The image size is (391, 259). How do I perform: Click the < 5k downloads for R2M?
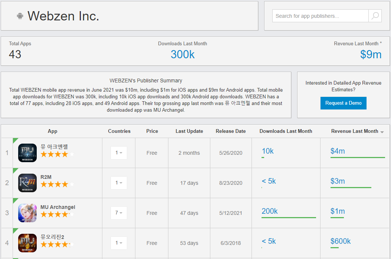pos(269,181)
